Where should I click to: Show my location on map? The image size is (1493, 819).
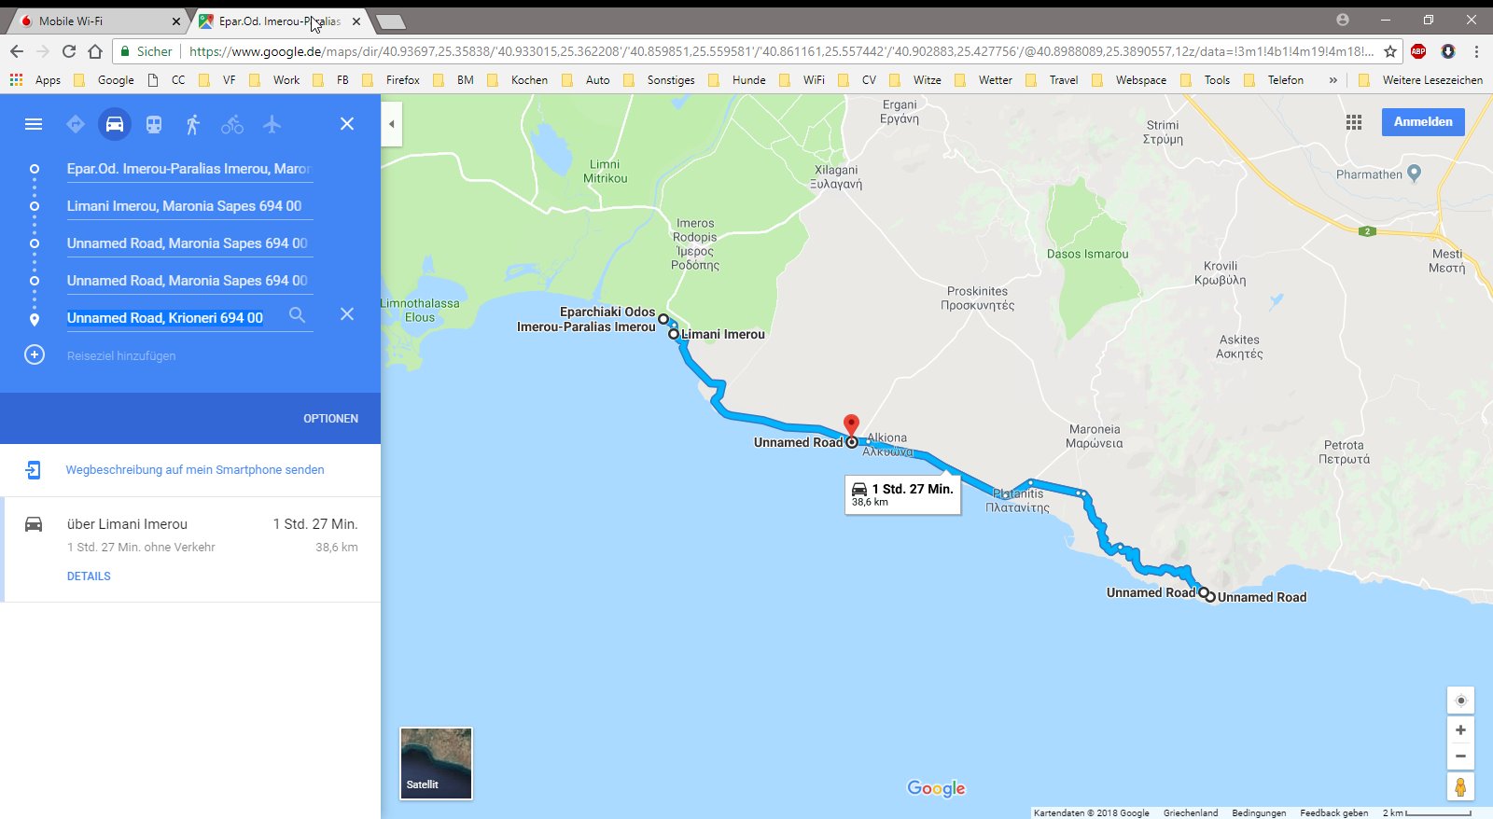click(x=1460, y=701)
